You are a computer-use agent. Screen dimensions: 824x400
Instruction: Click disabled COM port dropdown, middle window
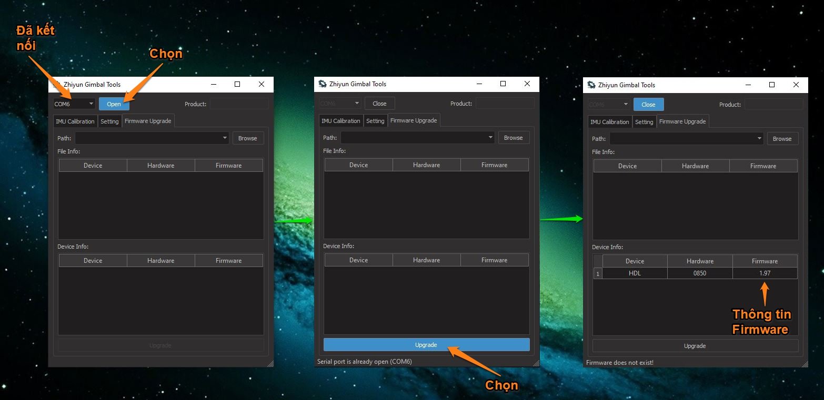(x=340, y=104)
